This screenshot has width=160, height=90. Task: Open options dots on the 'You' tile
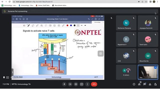coord(155,67)
